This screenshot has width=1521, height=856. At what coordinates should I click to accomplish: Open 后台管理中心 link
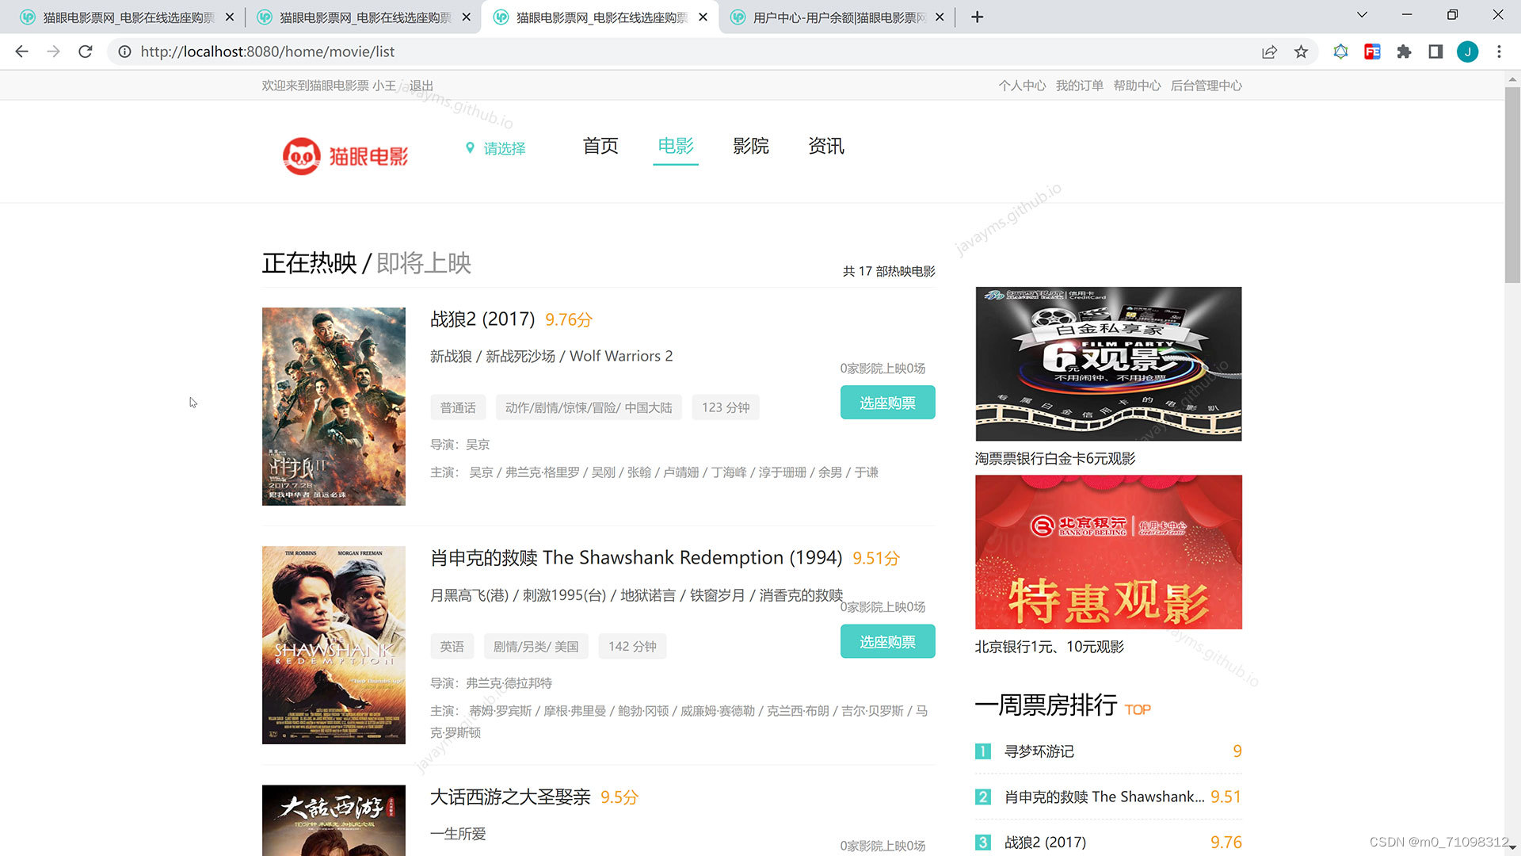pyautogui.click(x=1207, y=86)
